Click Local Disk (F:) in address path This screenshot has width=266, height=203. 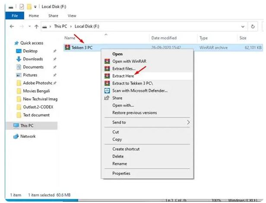[x=87, y=26]
